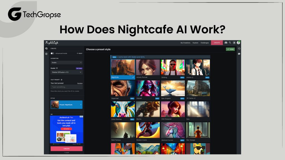285x160 pixels.
Task: Open your user avatar menu
Action: [x=239, y=42]
